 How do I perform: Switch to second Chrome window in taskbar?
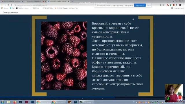coord(59,102)
